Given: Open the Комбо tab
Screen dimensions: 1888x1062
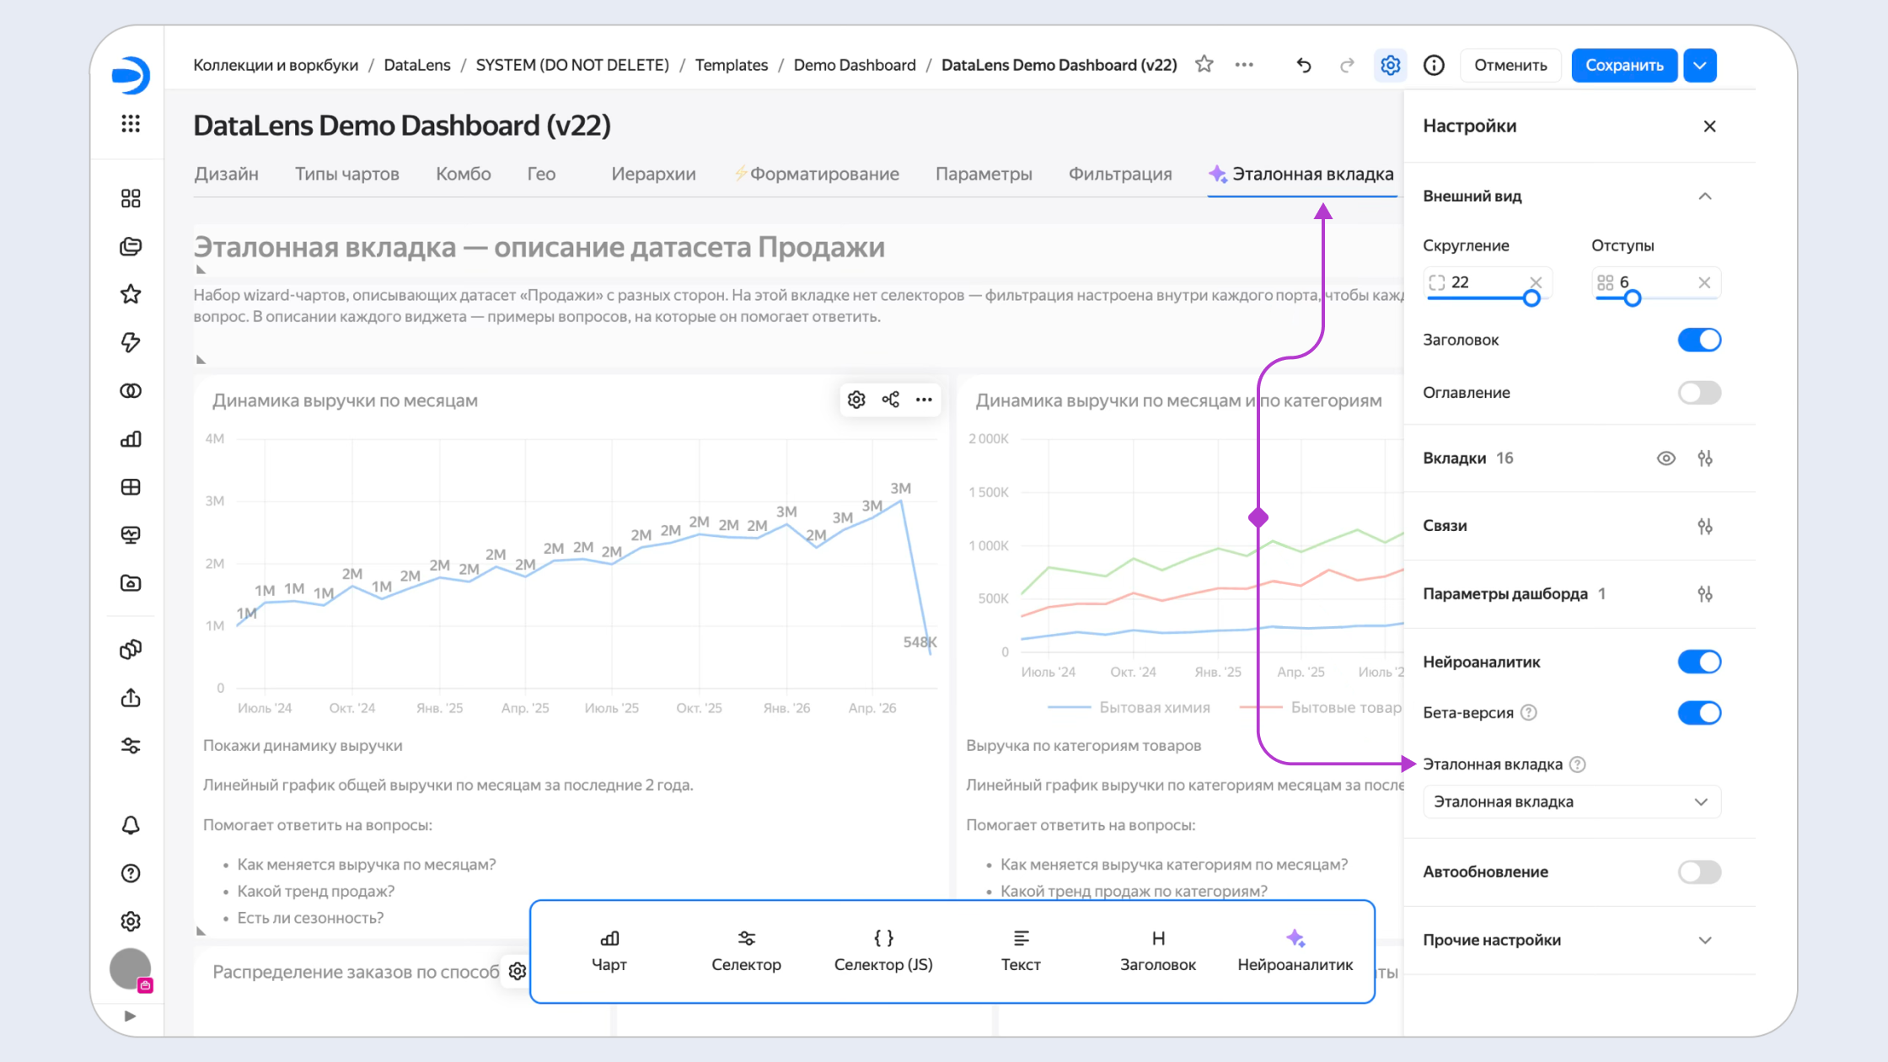Looking at the screenshot, I should pyautogui.click(x=463, y=174).
